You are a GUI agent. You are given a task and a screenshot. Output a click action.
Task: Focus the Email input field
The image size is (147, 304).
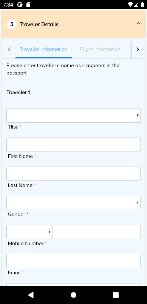(73, 261)
